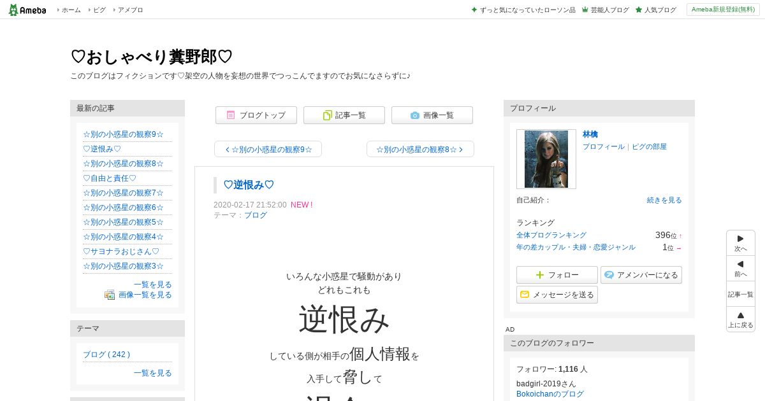Click 画像一覧を見る link in sidebar
Screen dimensions: 765x401
pos(145,295)
